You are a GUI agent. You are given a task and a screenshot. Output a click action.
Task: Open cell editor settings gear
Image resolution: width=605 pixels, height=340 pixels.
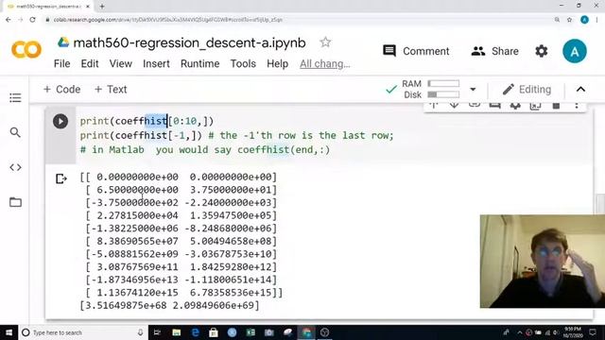[x=515, y=105]
